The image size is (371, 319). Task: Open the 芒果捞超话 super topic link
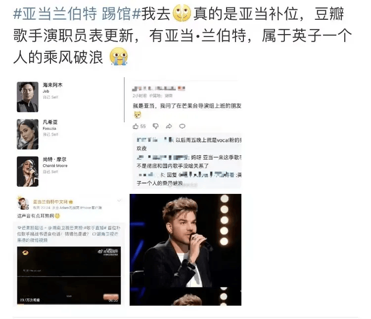point(31,228)
